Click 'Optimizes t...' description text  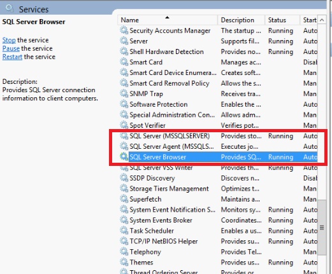pos(240,189)
